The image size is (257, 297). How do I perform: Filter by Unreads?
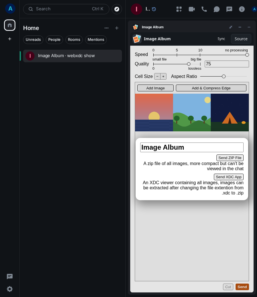[33, 40]
